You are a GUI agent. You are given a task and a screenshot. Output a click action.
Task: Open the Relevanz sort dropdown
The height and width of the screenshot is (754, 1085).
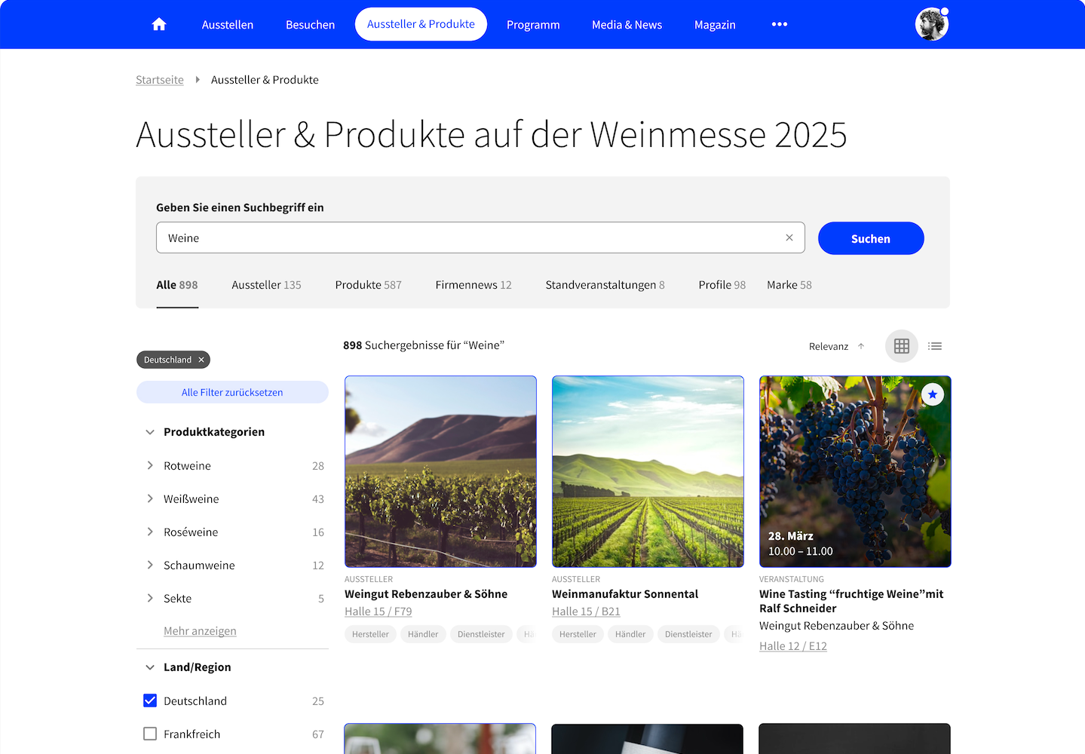point(829,346)
